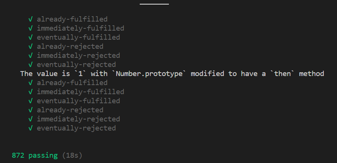Click immediately-fulfilled text under the Number.prototype heading
Image resolution: width=337 pixels, height=163 pixels.
[x=80, y=92]
